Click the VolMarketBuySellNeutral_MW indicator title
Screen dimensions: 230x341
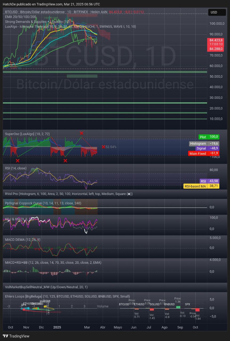click(46, 287)
